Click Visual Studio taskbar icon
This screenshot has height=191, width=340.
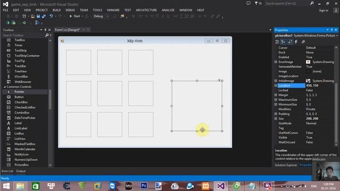[x=221, y=186]
